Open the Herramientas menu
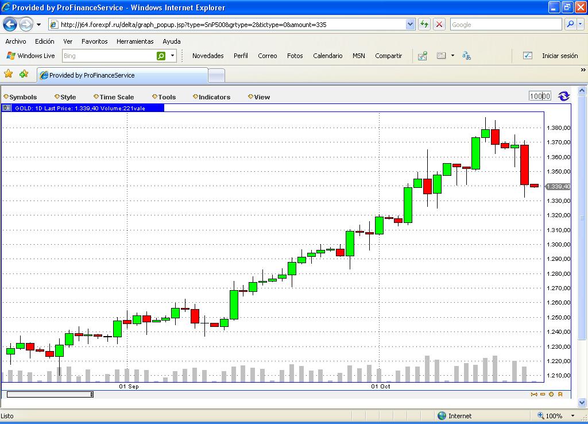 135,41
